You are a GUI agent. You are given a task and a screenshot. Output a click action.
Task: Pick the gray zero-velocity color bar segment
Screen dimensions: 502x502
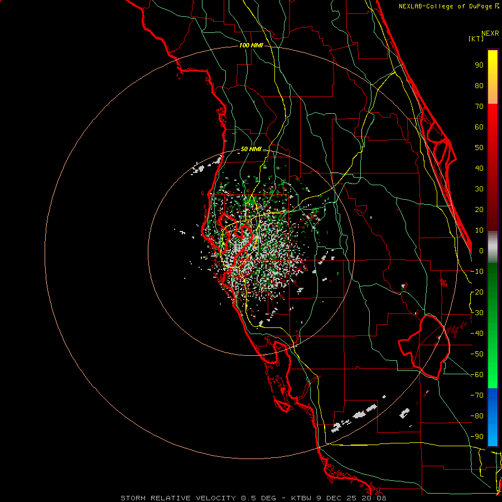coord(493,247)
